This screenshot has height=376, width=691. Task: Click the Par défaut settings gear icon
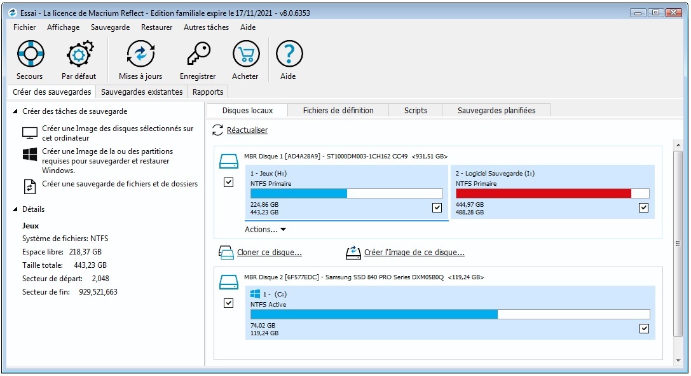click(79, 54)
